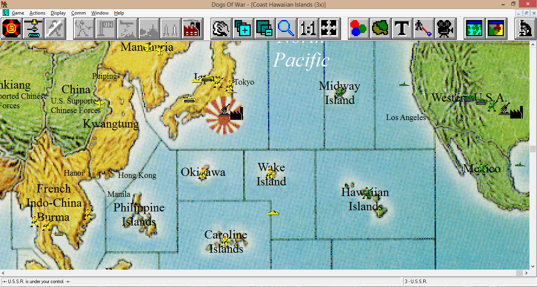Viewport: 537px width, 287px height.
Task: Select the green warship east of Mexico
Action: 520,164
